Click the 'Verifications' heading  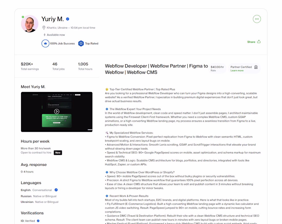click(32, 213)
